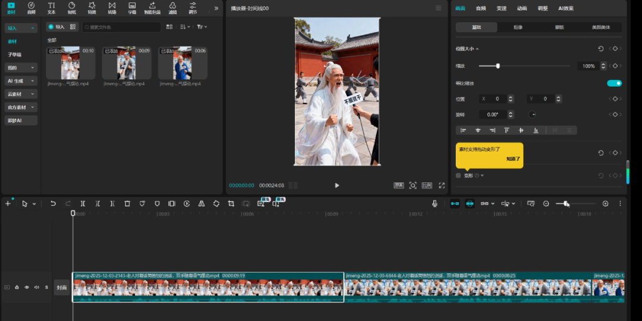Viewport: 642px width, 321px height.
Task: Click the undo arrow in timeline toolbar
Action: click(x=53, y=203)
